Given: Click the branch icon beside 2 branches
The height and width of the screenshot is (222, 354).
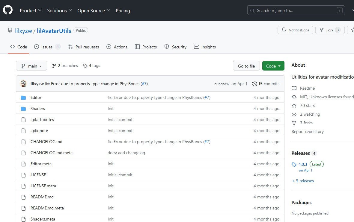Looking at the screenshot, I should (x=54, y=65).
